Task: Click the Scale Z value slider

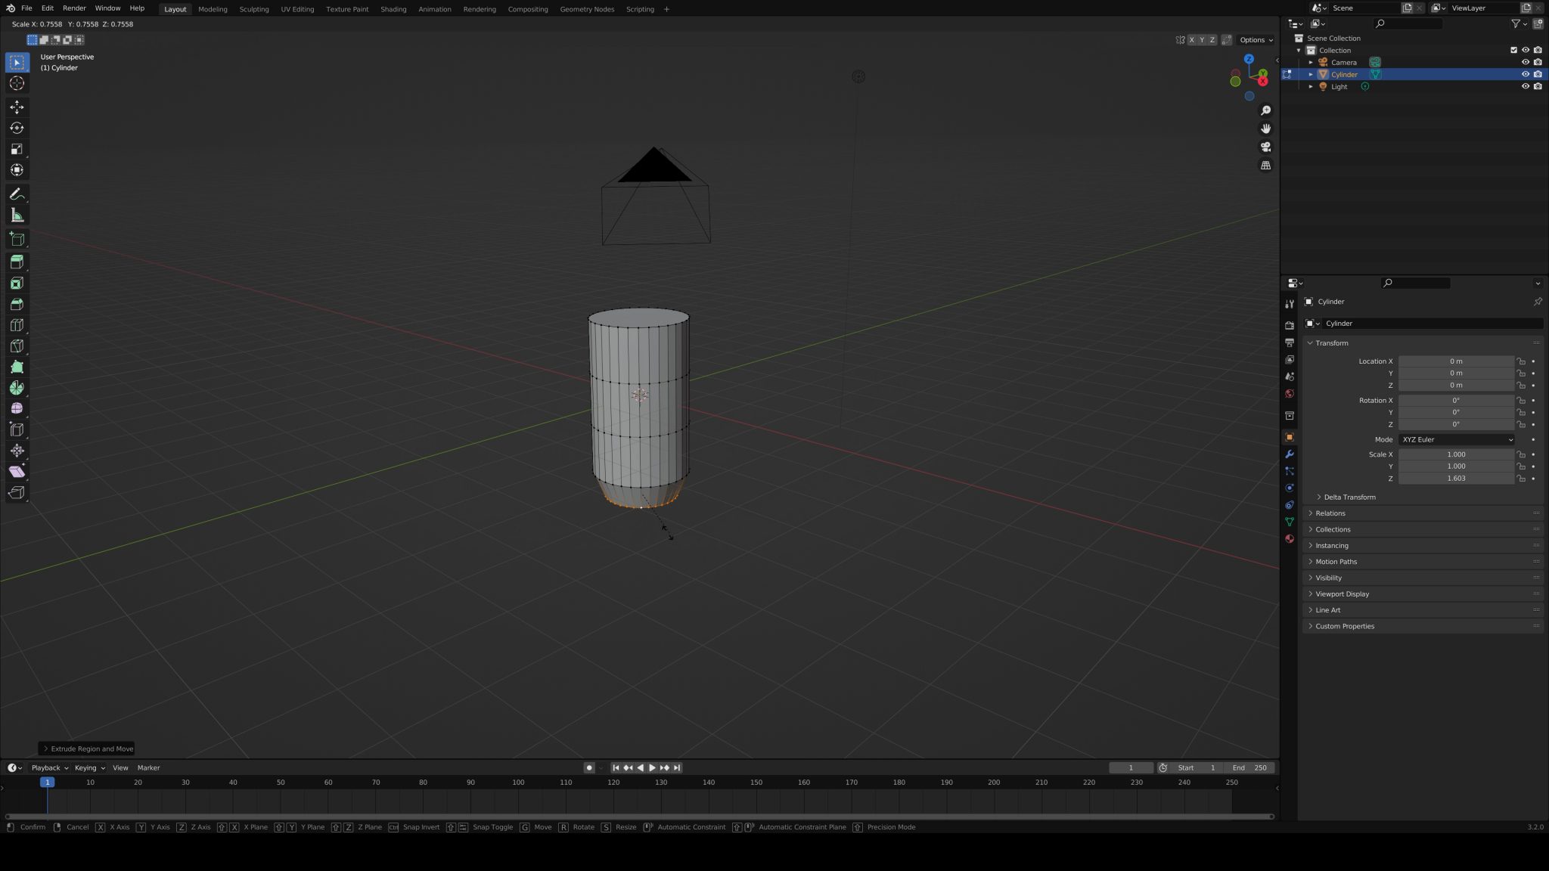Action: click(1456, 478)
